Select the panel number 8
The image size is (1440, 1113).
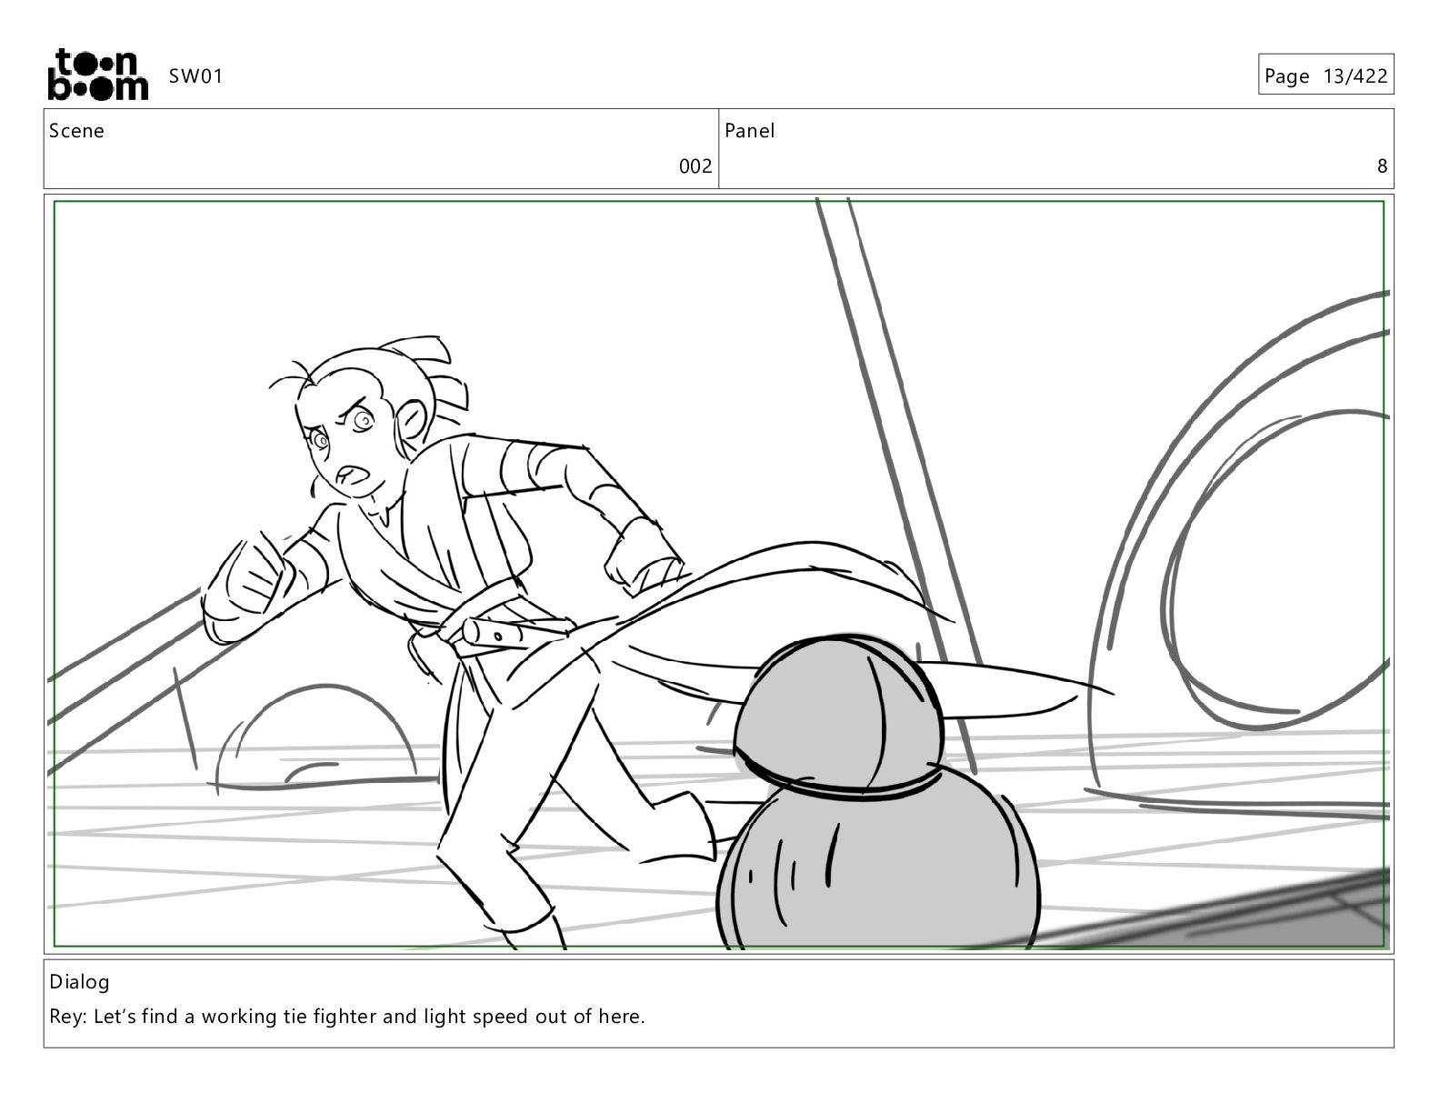point(1382,166)
